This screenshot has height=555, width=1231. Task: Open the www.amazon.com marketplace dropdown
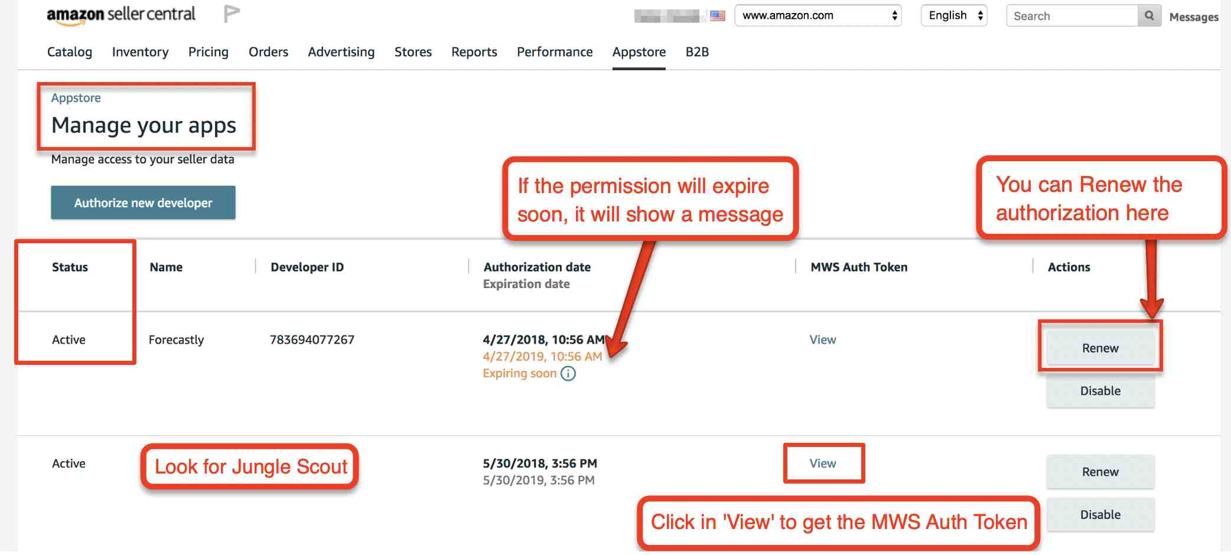point(818,16)
